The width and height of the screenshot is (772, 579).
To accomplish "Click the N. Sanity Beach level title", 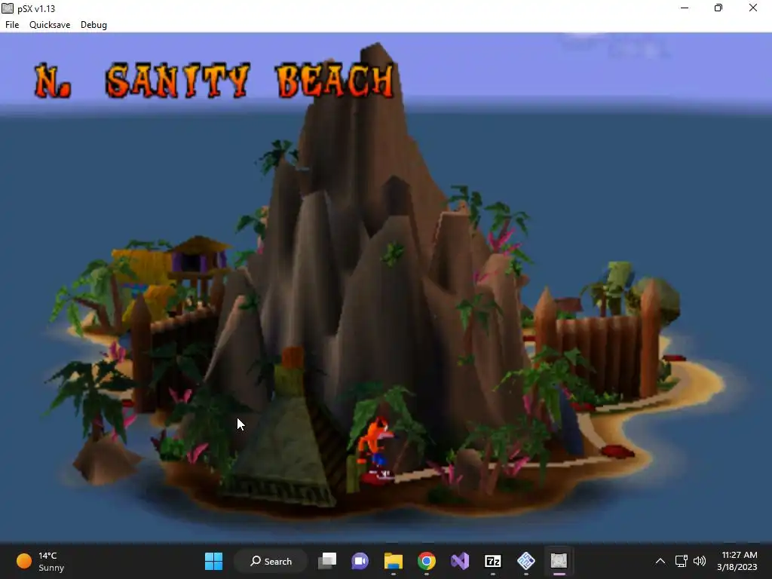I will pyautogui.click(x=215, y=80).
